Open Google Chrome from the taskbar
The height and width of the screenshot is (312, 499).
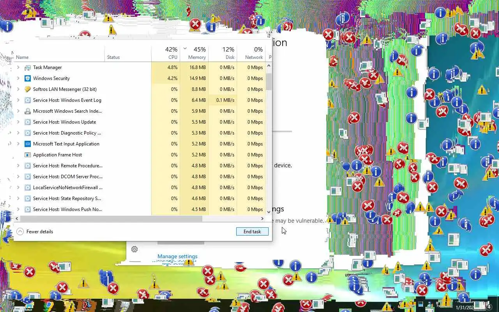pos(49,306)
